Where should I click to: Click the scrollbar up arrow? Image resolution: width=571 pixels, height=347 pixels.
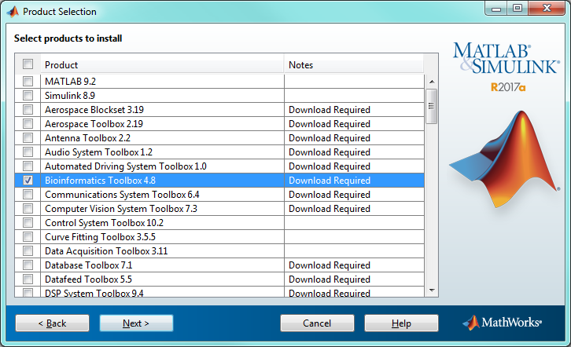pos(432,82)
